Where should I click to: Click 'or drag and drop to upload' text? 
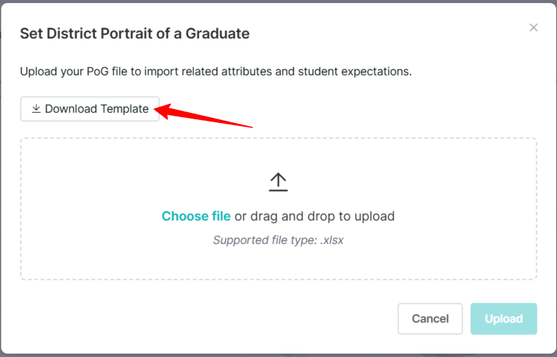point(315,216)
